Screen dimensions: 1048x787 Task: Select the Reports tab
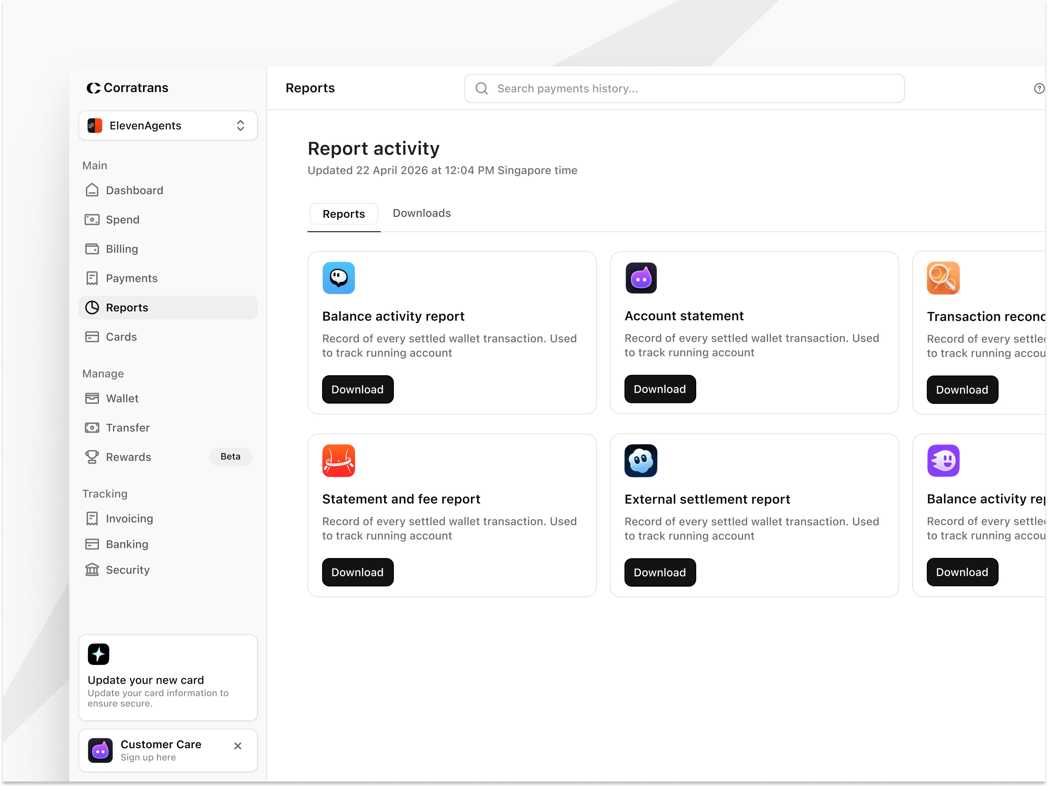pos(343,214)
